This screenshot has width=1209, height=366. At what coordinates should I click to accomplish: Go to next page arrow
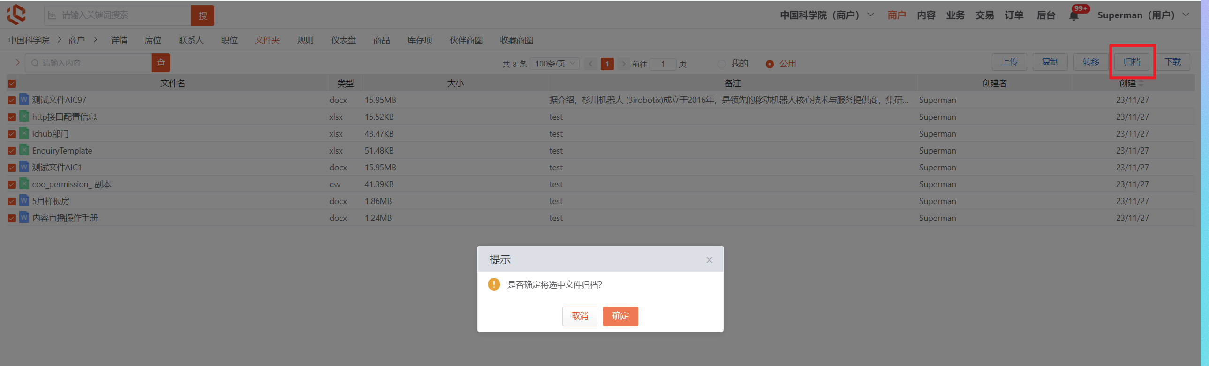click(623, 64)
